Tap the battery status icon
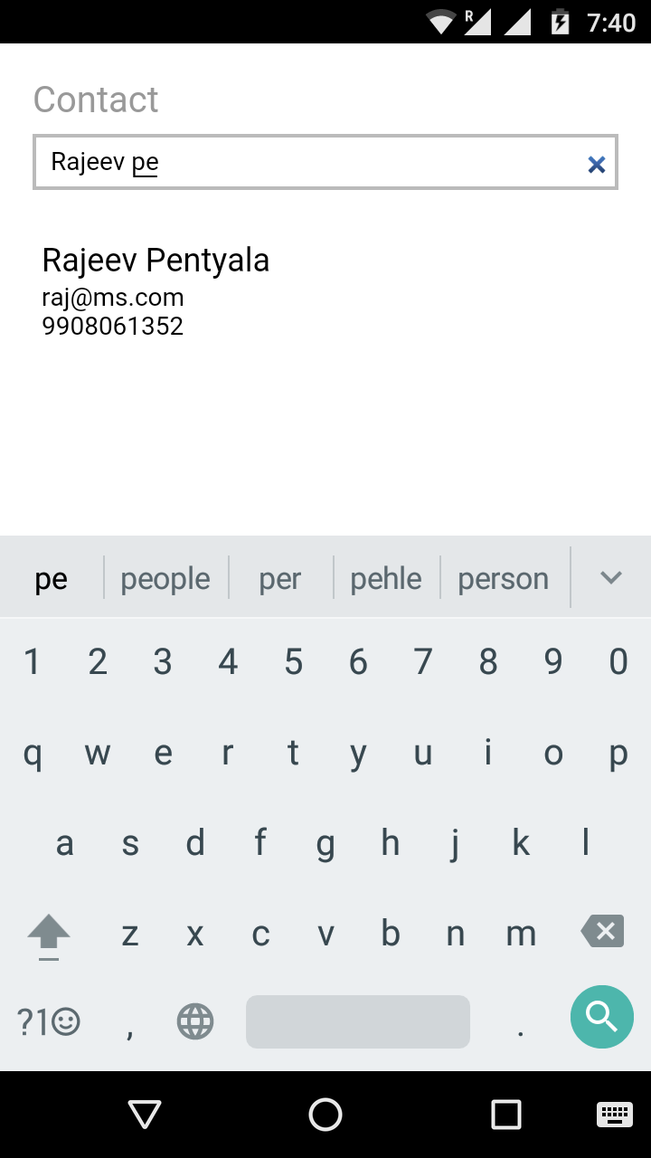The width and height of the screenshot is (651, 1158). pyautogui.click(x=561, y=22)
